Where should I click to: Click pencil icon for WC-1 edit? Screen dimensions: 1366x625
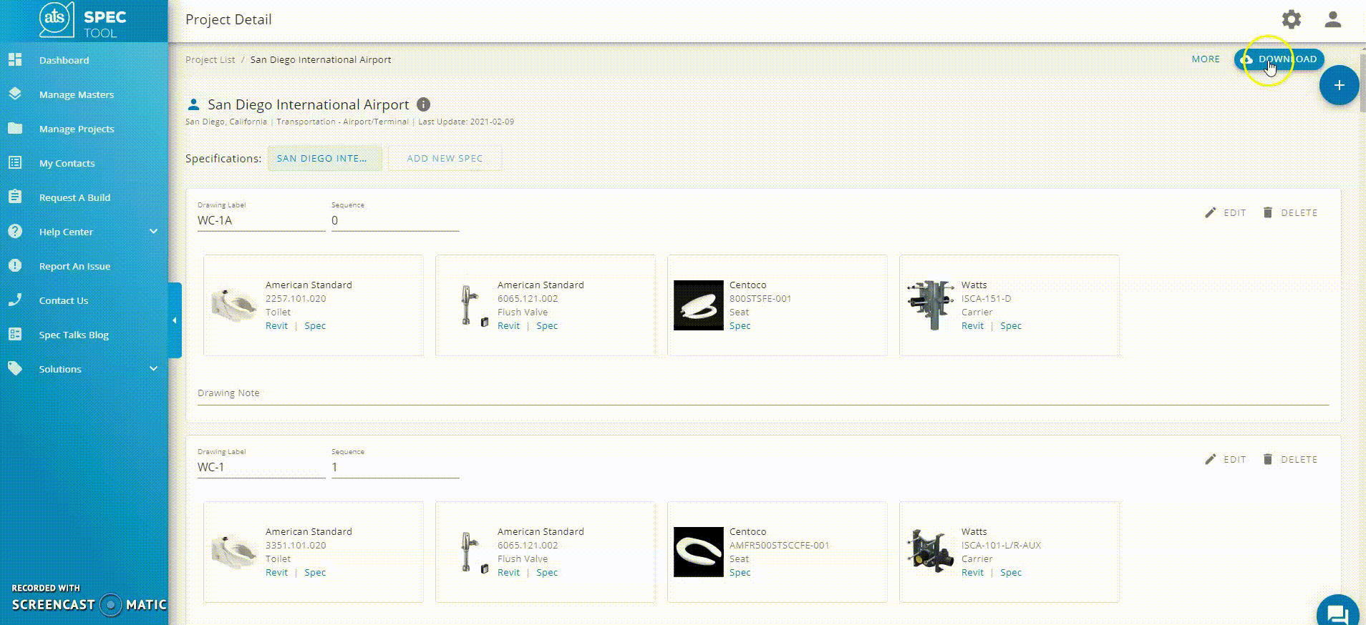tap(1211, 459)
